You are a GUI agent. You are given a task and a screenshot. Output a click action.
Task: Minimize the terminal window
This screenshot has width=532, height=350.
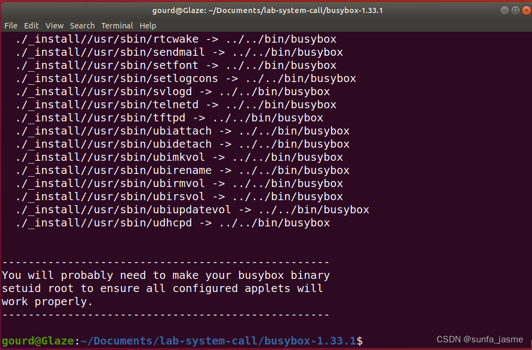pos(505,10)
